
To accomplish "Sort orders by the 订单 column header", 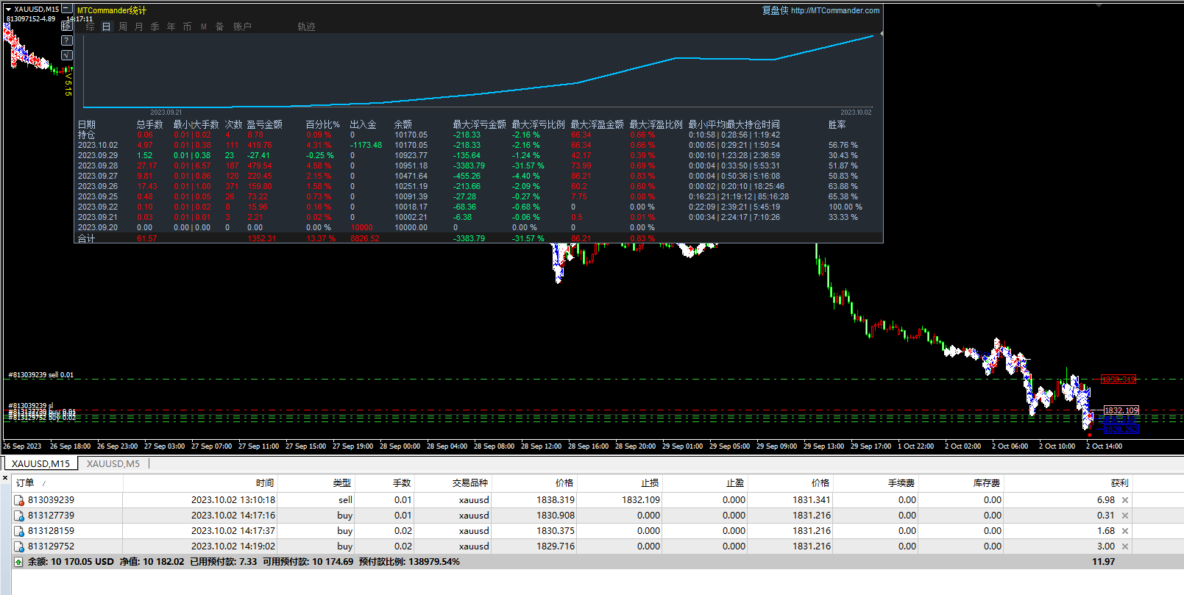I will (x=25, y=483).
